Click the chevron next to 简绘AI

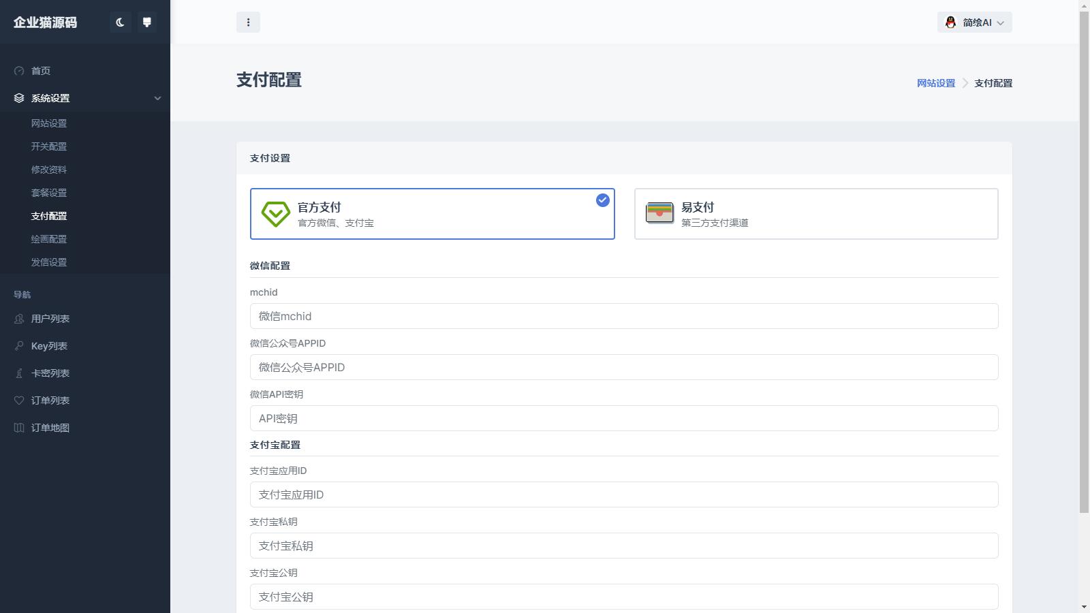click(1000, 23)
